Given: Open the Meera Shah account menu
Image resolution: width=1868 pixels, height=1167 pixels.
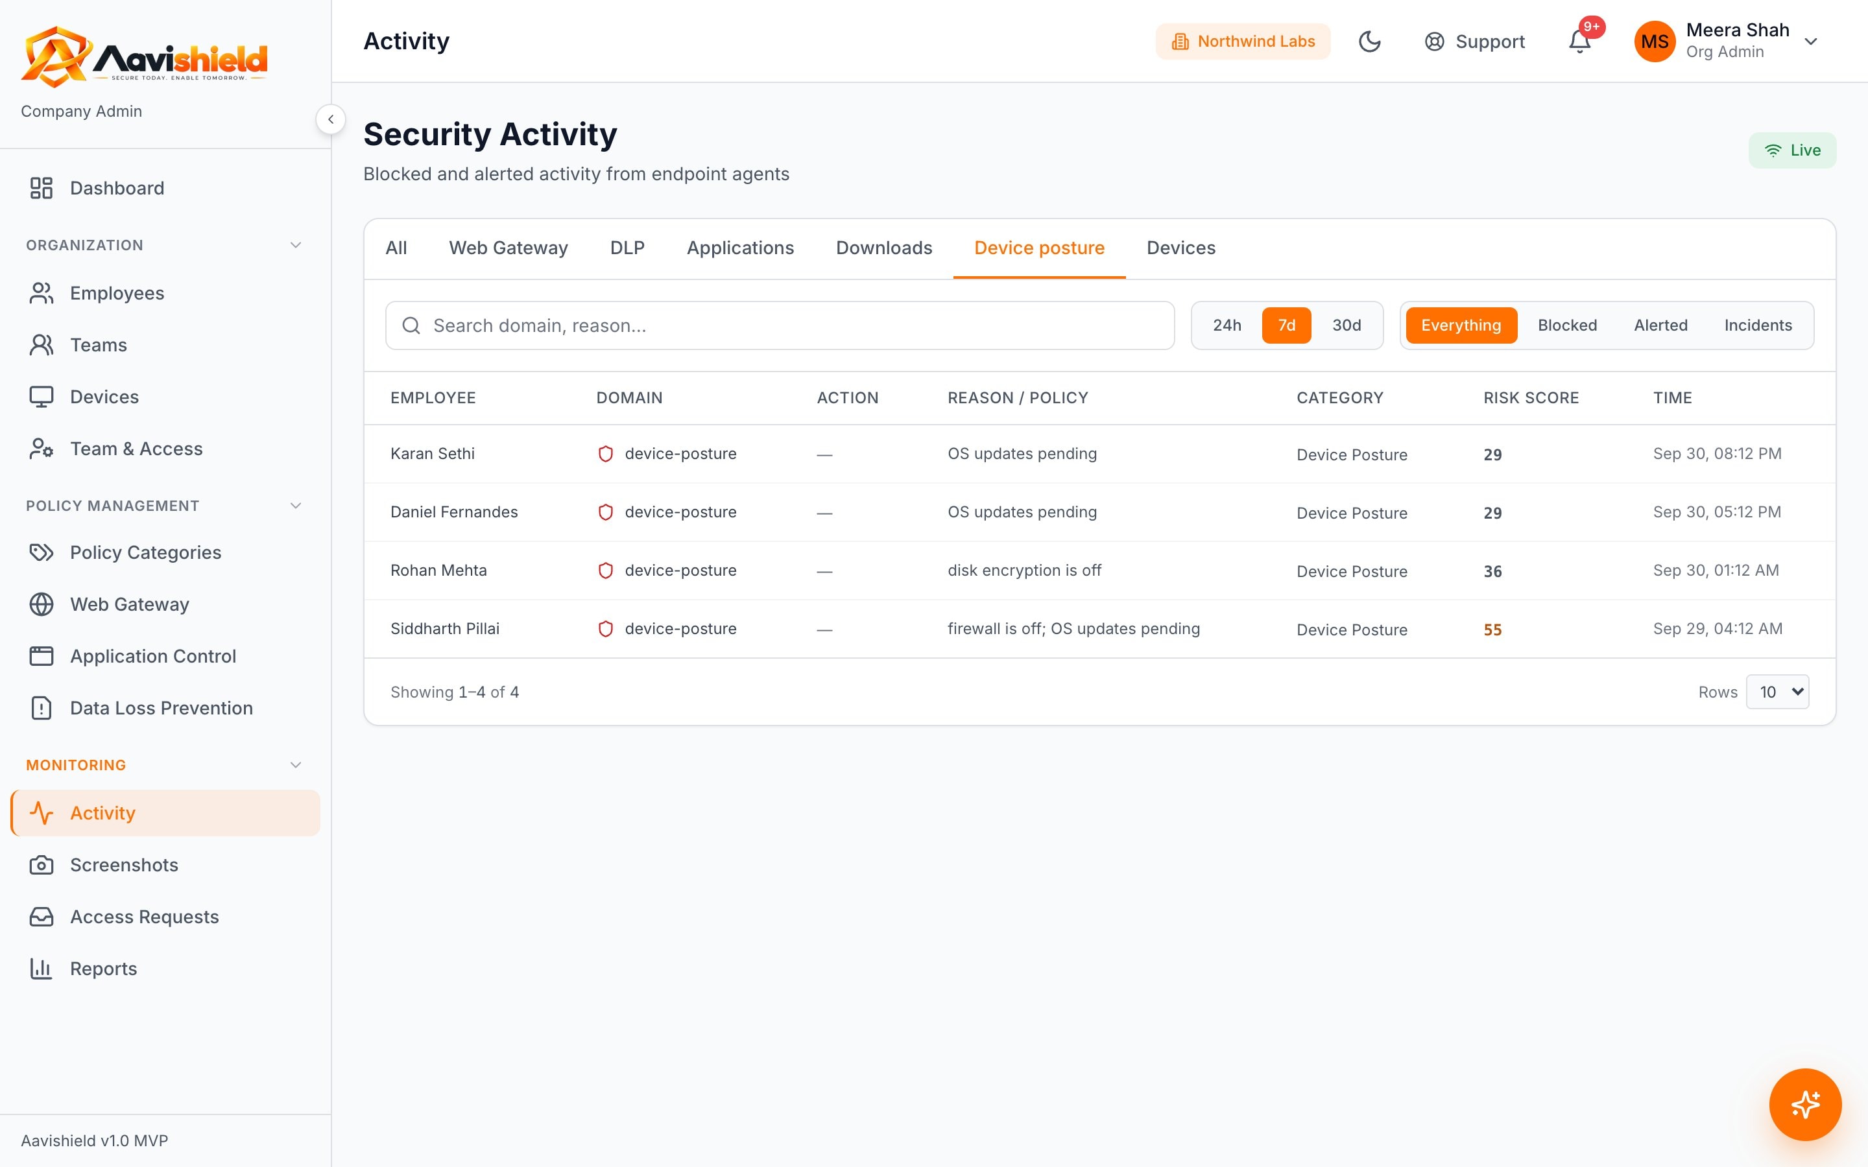Looking at the screenshot, I should 1727,41.
